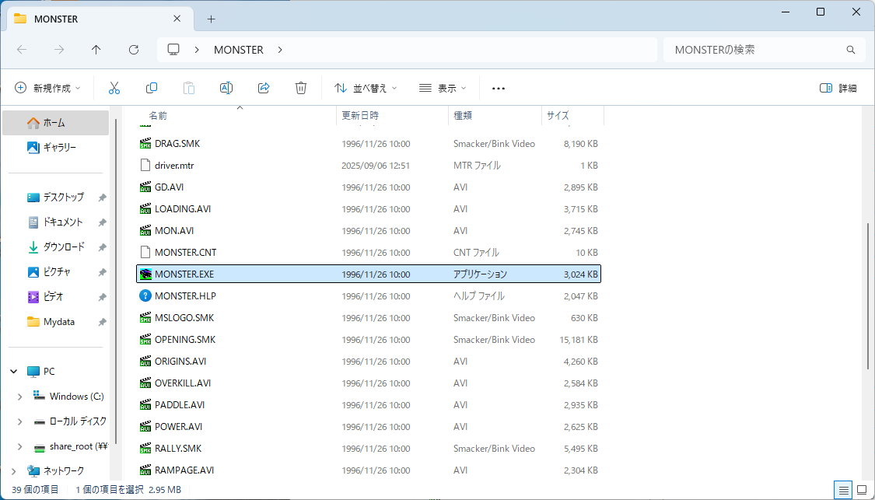This screenshot has height=500, width=875.
Task: Click the Refresh button in navigation bar
Action: pos(134,50)
